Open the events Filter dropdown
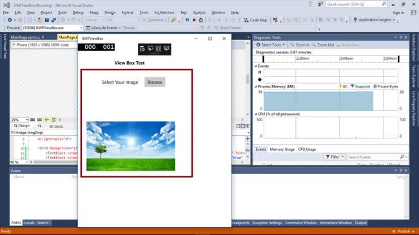The image size is (419, 235). tap(335, 157)
